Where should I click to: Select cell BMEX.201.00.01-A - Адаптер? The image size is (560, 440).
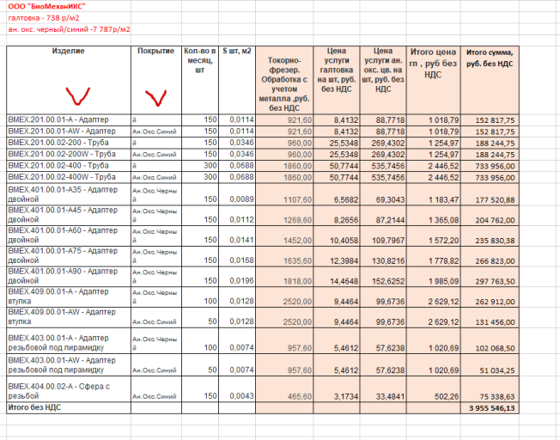point(69,119)
